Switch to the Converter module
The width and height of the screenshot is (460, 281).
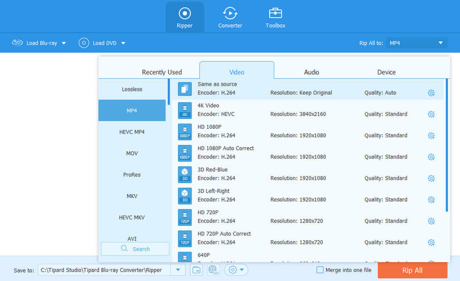point(230,14)
